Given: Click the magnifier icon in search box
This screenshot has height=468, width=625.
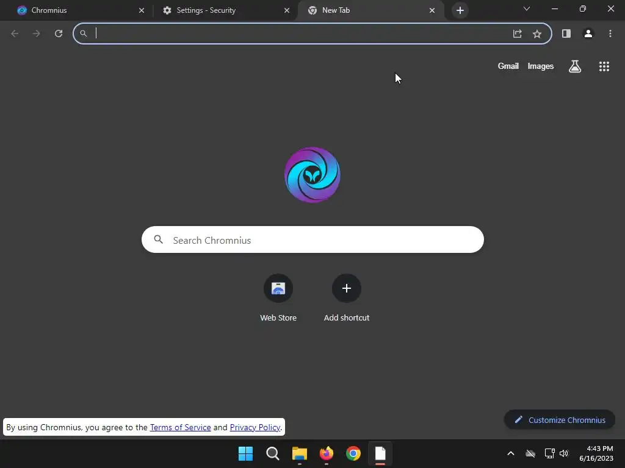Looking at the screenshot, I should coord(159,239).
